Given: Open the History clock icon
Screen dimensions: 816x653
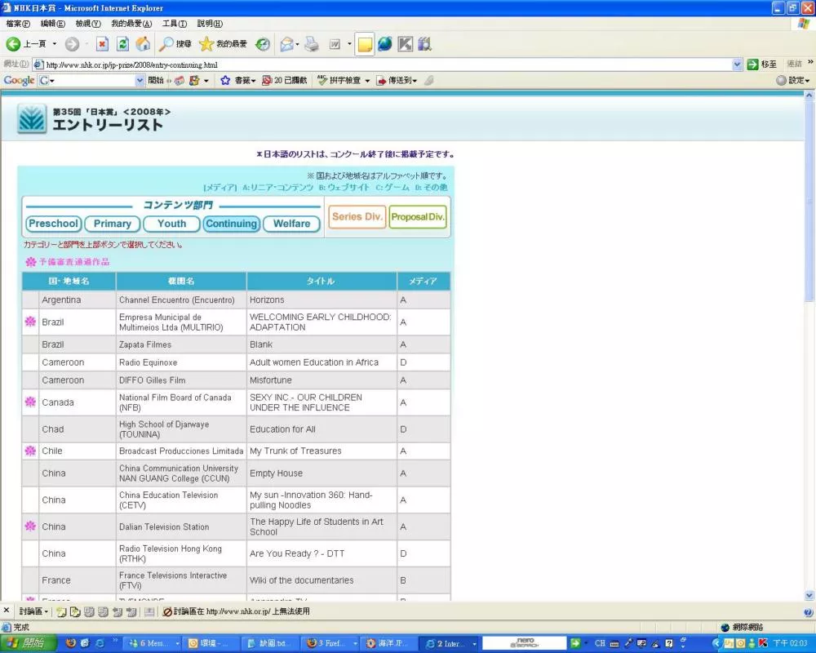Looking at the screenshot, I should point(263,44).
